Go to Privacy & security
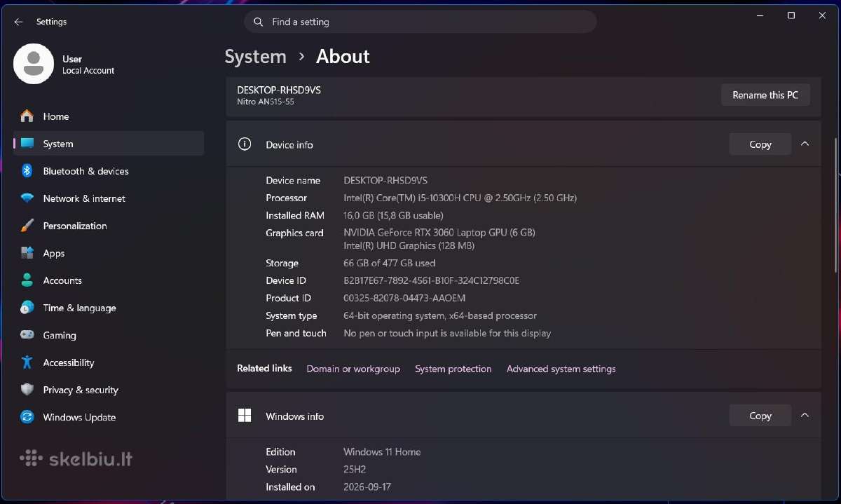The height and width of the screenshot is (504, 841). pyautogui.click(x=109, y=390)
